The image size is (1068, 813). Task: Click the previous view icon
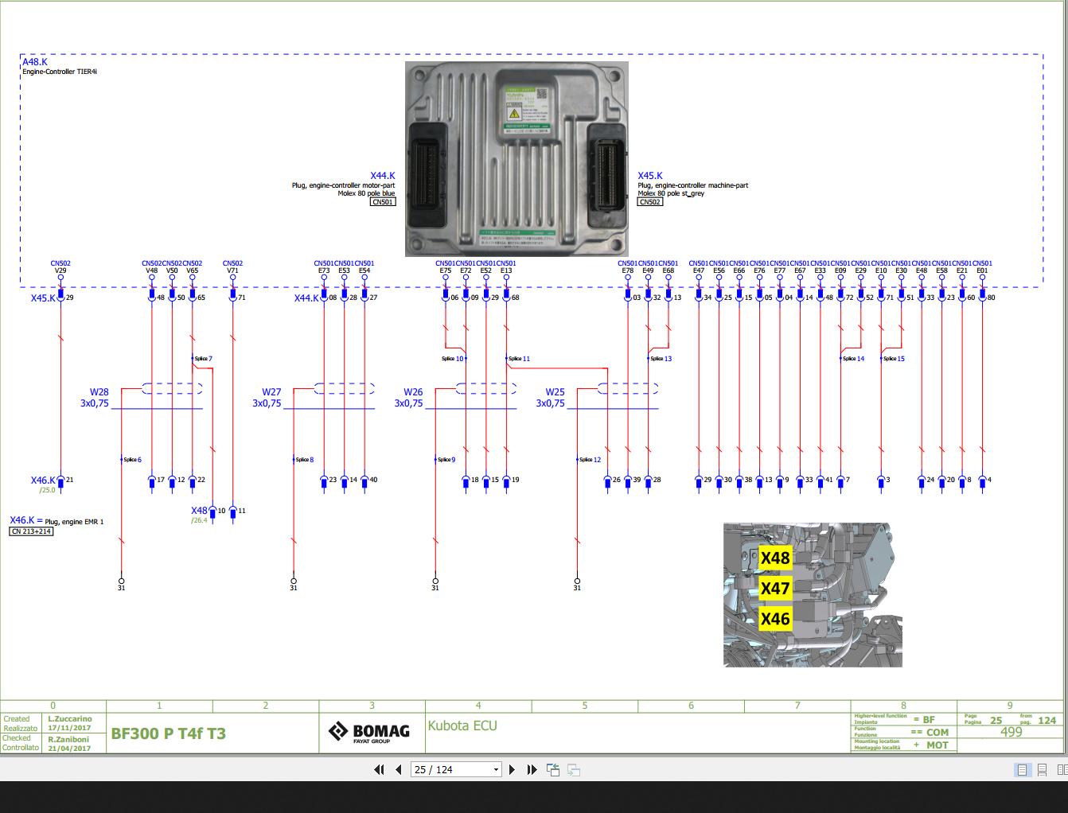552,769
